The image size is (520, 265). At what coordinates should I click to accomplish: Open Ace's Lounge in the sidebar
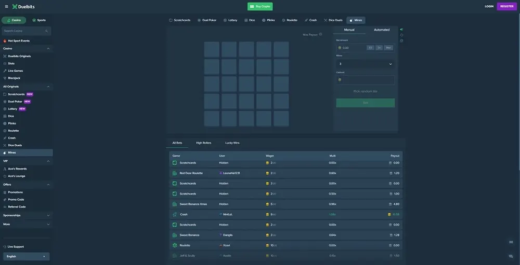[17, 176]
